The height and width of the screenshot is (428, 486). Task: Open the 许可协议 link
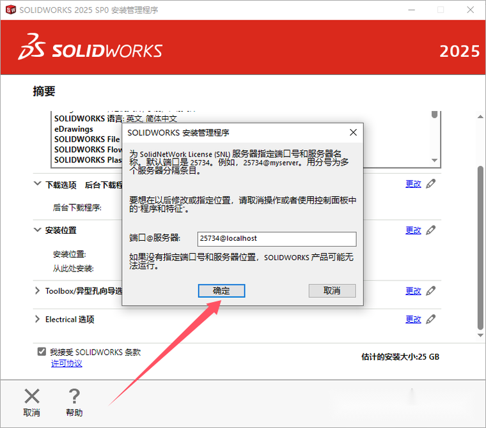click(67, 363)
